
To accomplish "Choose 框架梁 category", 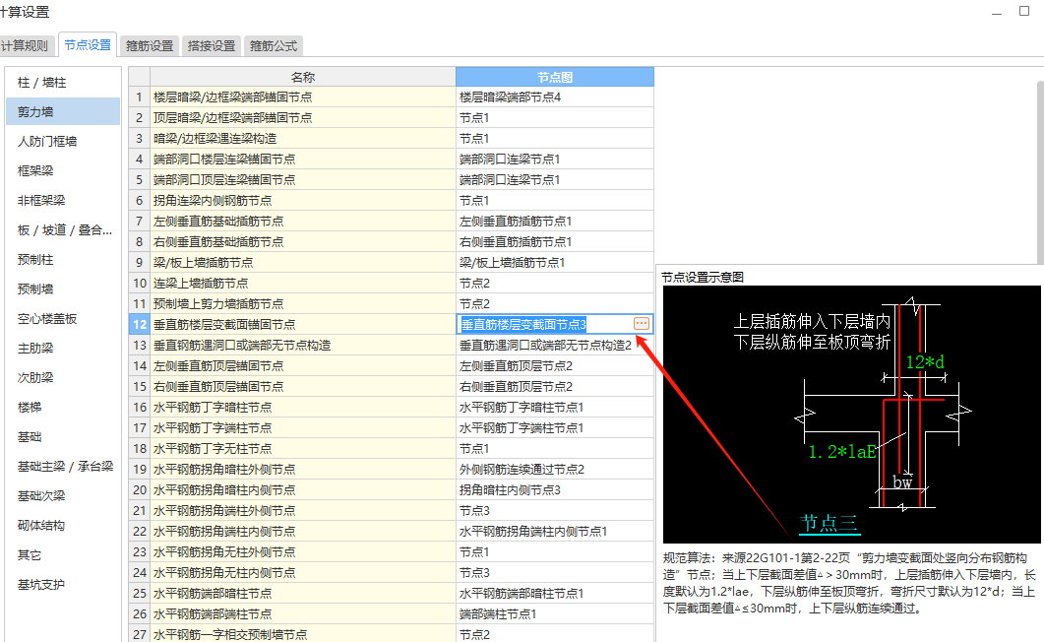I will [x=63, y=171].
